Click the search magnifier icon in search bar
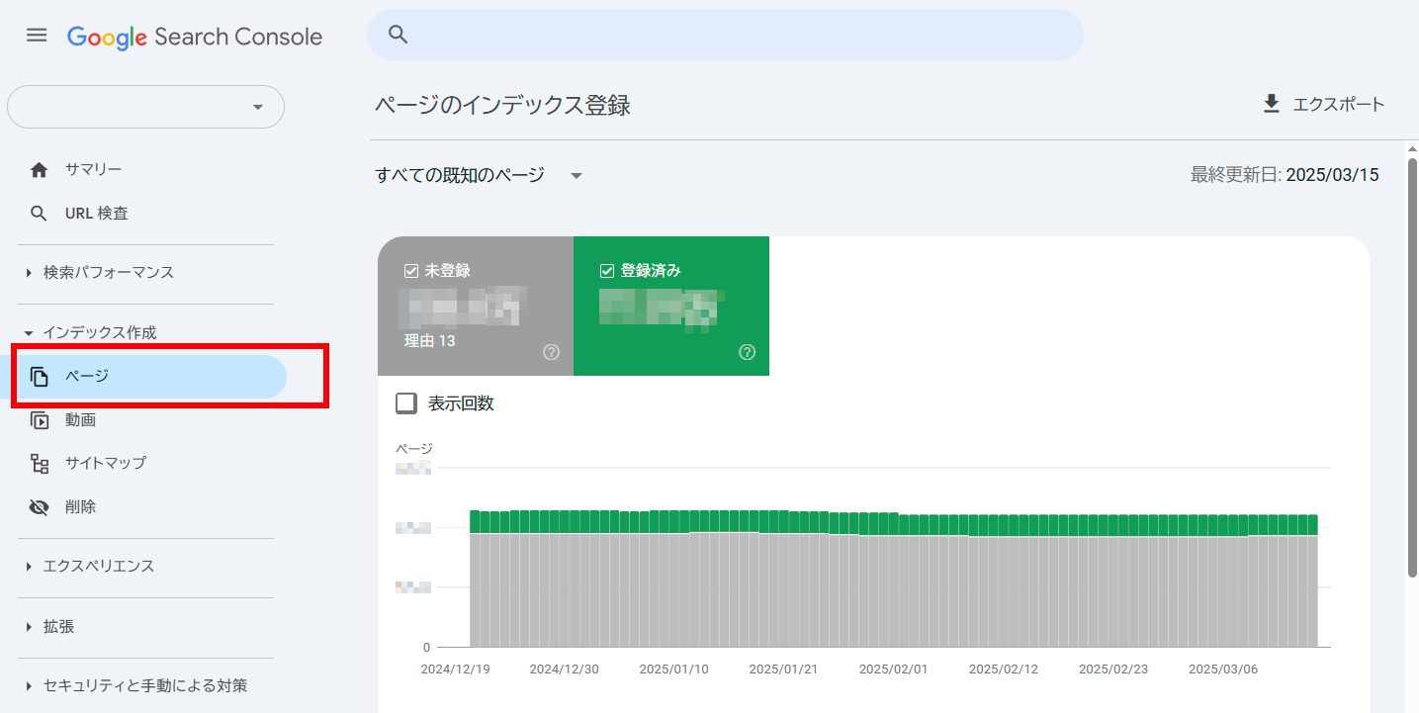Viewport: 1419px width, 713px height. point(398,35)
